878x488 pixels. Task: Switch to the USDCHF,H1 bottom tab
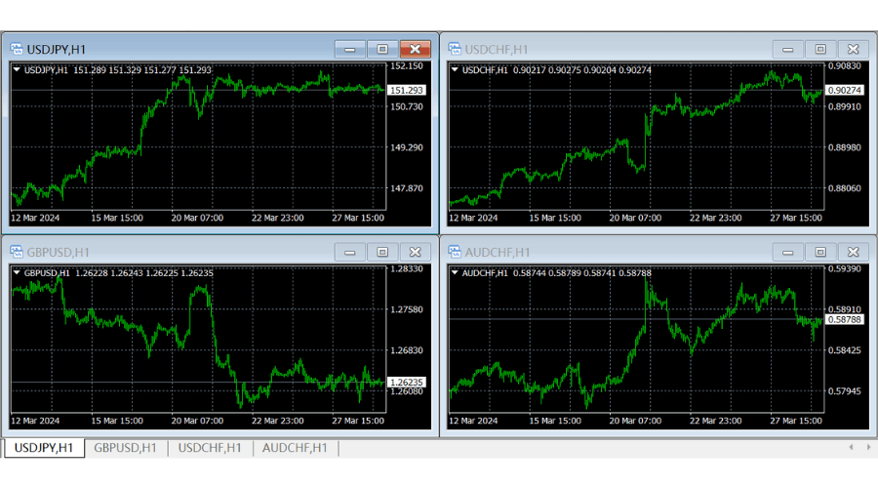click(209, 448)
